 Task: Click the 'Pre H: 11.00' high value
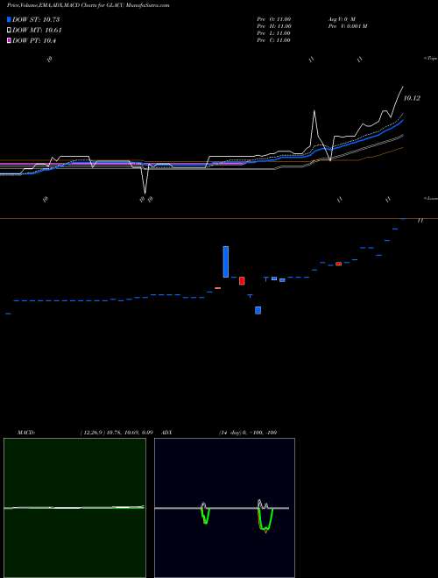[274, 26]
